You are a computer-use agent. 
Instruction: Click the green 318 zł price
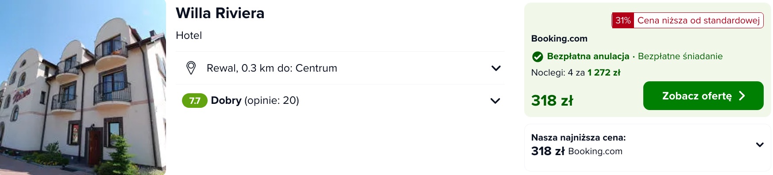click(552, 100)
